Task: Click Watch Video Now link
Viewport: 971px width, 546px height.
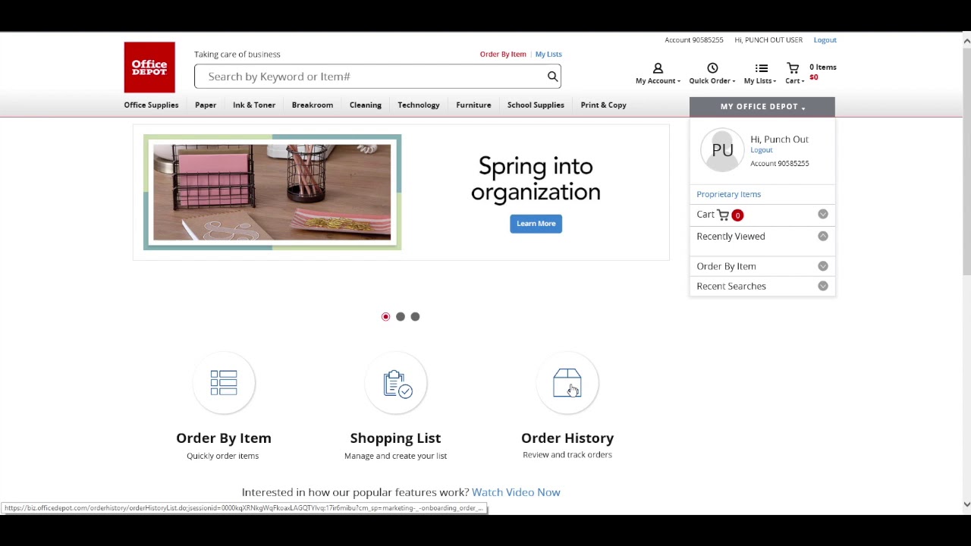Action: point(516,492)
